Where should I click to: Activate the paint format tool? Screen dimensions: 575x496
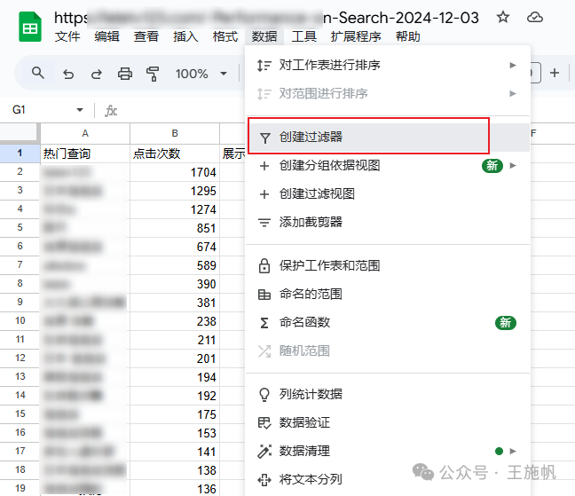153,74
